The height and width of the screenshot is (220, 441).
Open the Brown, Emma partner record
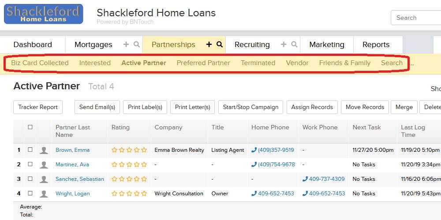point(73,150)
